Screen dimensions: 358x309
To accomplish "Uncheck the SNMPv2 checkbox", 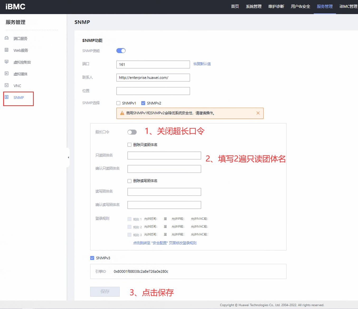I will (x=143, y=103).
